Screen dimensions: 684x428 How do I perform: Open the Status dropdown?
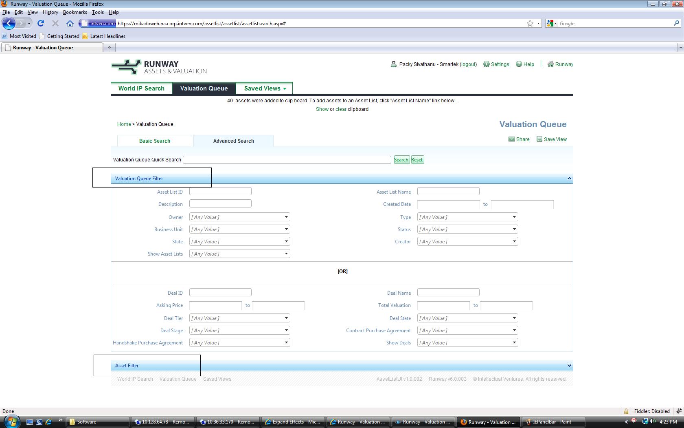click(x=468, y=229)
